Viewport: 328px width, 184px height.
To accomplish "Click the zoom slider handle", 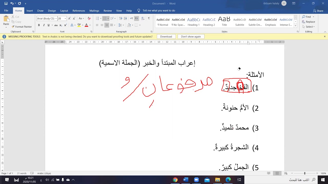I will click(x=305, y=173).
